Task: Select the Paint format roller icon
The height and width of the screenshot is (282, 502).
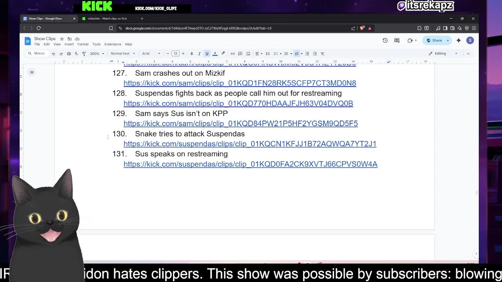Action: click(84, 54)
